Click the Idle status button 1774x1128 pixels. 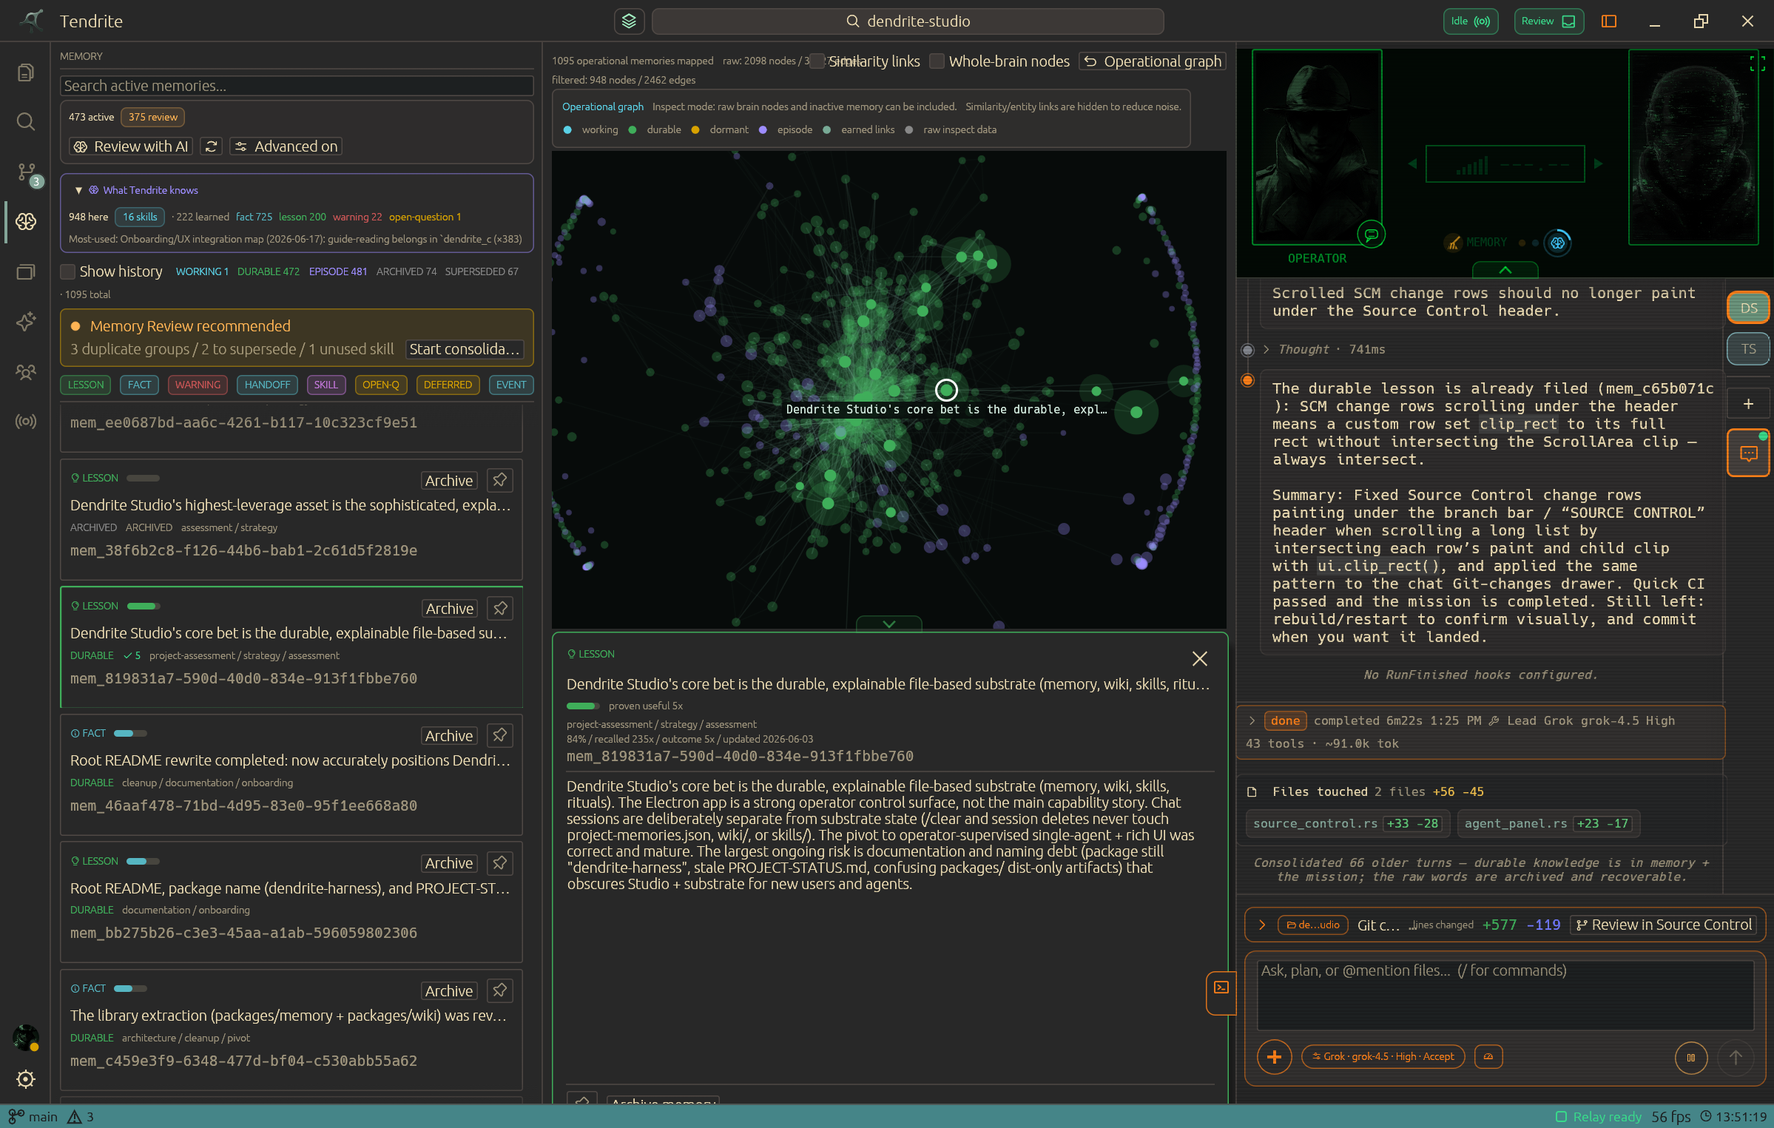[1471, 21]
